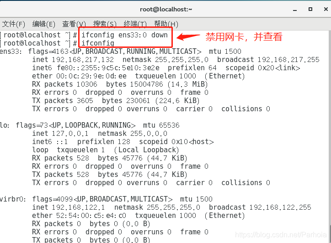Click the window title root@localhost:~
The width and height of the screenshot is (331, 243).
[x=166, y=9]
